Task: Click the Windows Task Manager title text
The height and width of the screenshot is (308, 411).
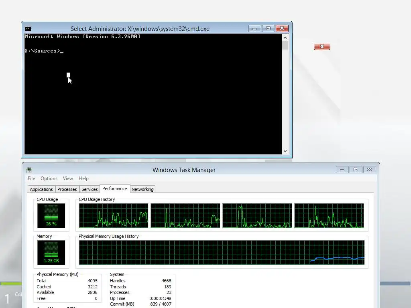Action: [184, 170]
